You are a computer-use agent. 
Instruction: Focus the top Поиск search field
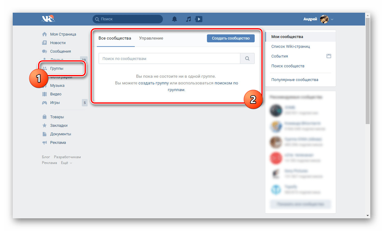point(128,19)
